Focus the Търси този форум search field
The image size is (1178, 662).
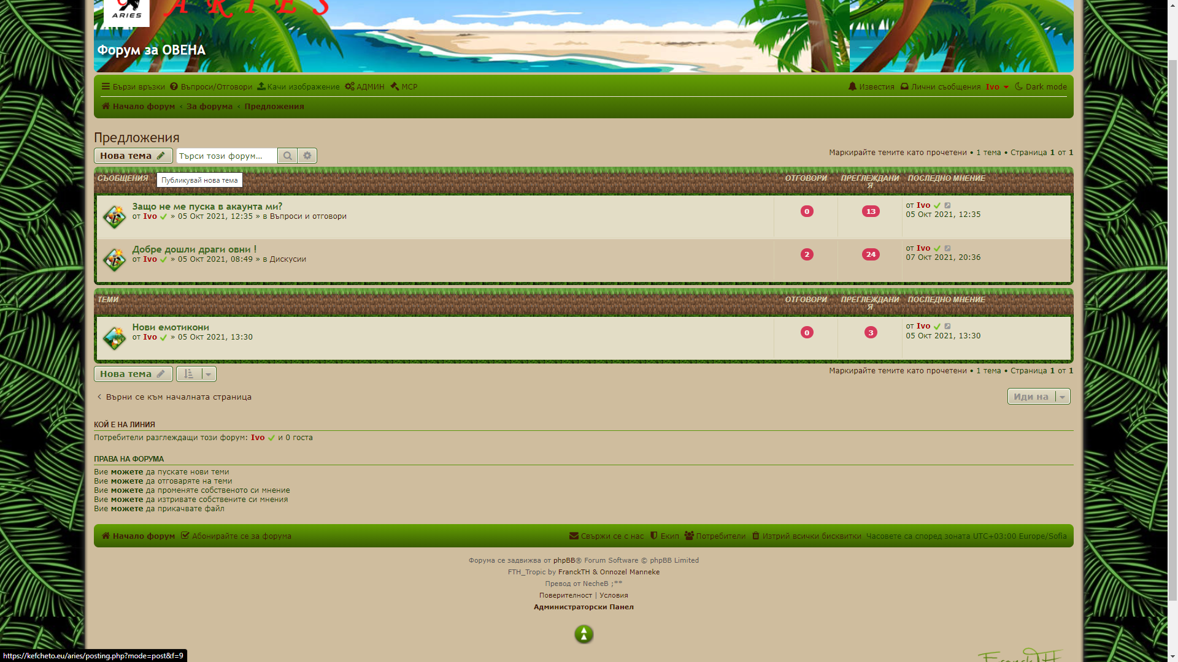pyautogui.click(x=226, y=156)
